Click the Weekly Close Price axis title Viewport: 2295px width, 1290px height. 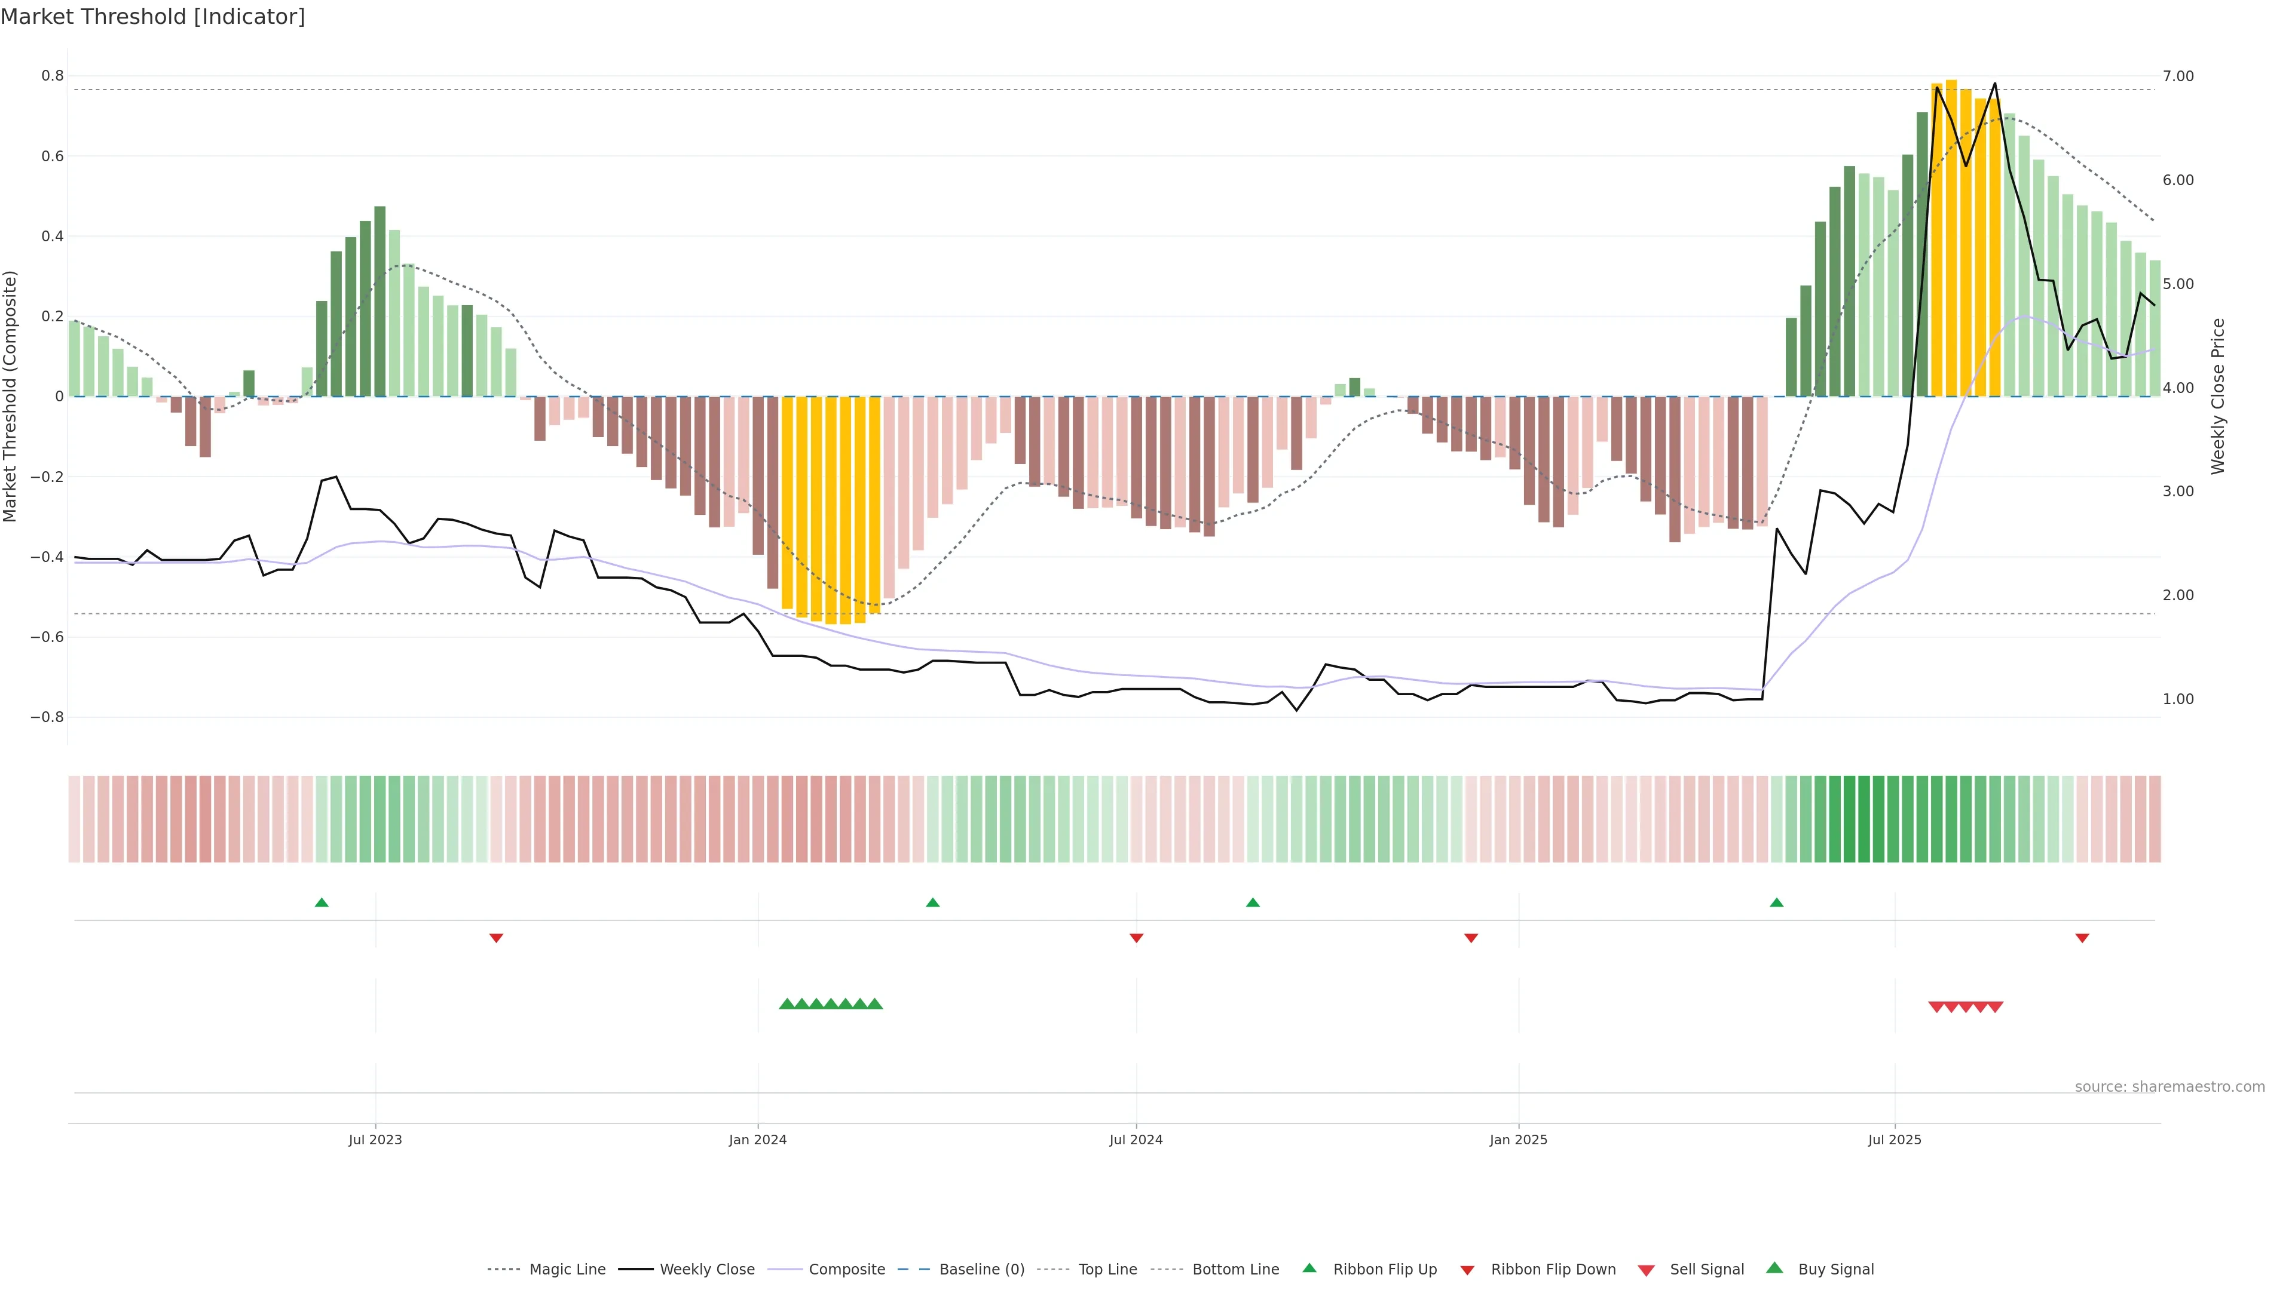click(2217, 396)
